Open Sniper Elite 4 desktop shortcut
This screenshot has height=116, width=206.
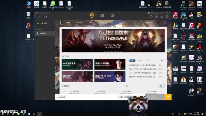tap(200, 49)
